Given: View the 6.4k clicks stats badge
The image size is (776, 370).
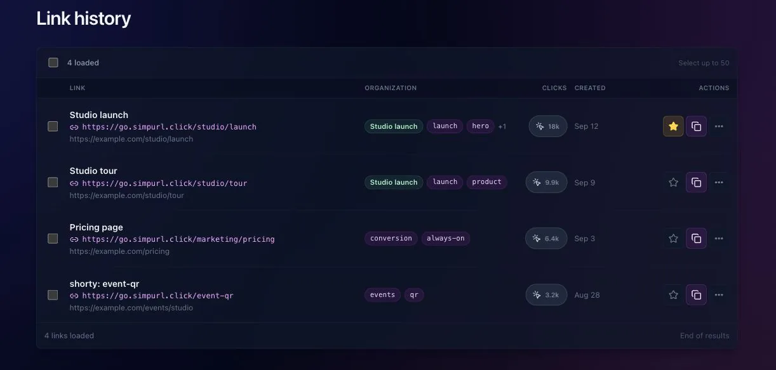Looking at the screenshot, I should point(546,239).
